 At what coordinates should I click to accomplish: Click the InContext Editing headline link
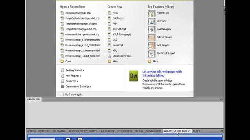coord(162,73)
